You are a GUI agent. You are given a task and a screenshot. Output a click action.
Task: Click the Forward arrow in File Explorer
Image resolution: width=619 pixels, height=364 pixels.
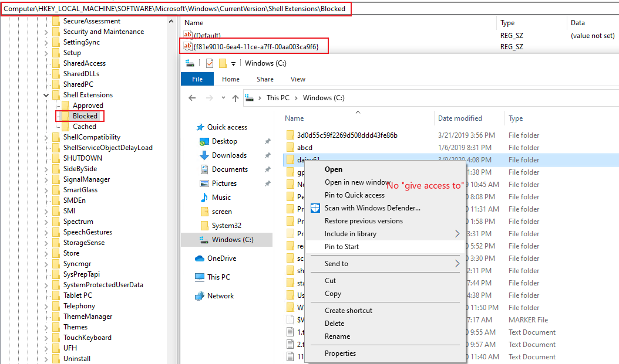click(210, 98)
